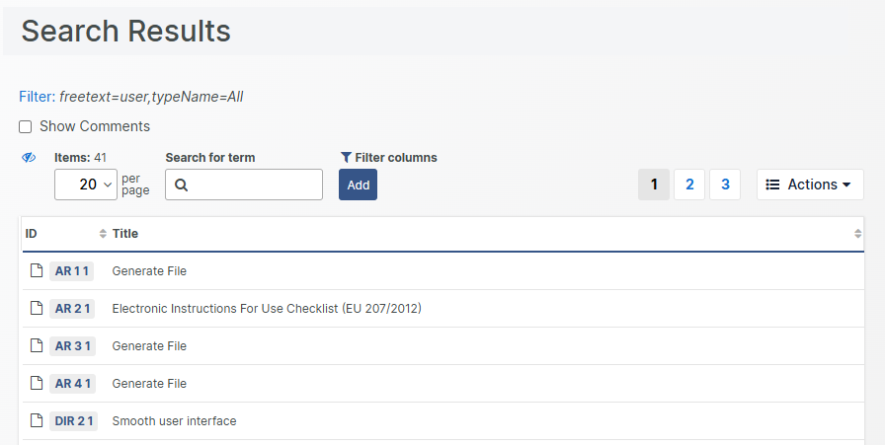Screen dimensions: 885x445
Task: Enable the Show Comments checkbox
Action: (26, 127)
